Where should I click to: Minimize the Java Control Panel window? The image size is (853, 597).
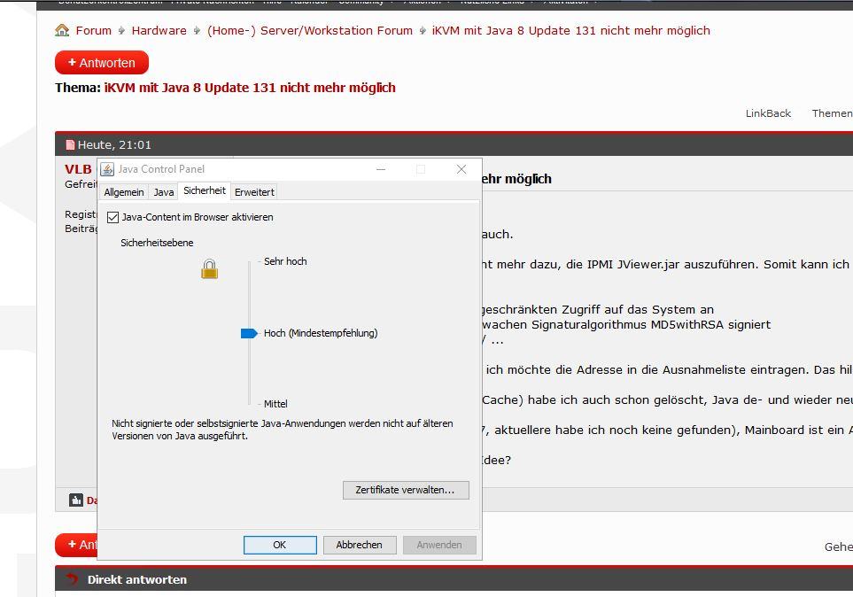tap(381, 169)
